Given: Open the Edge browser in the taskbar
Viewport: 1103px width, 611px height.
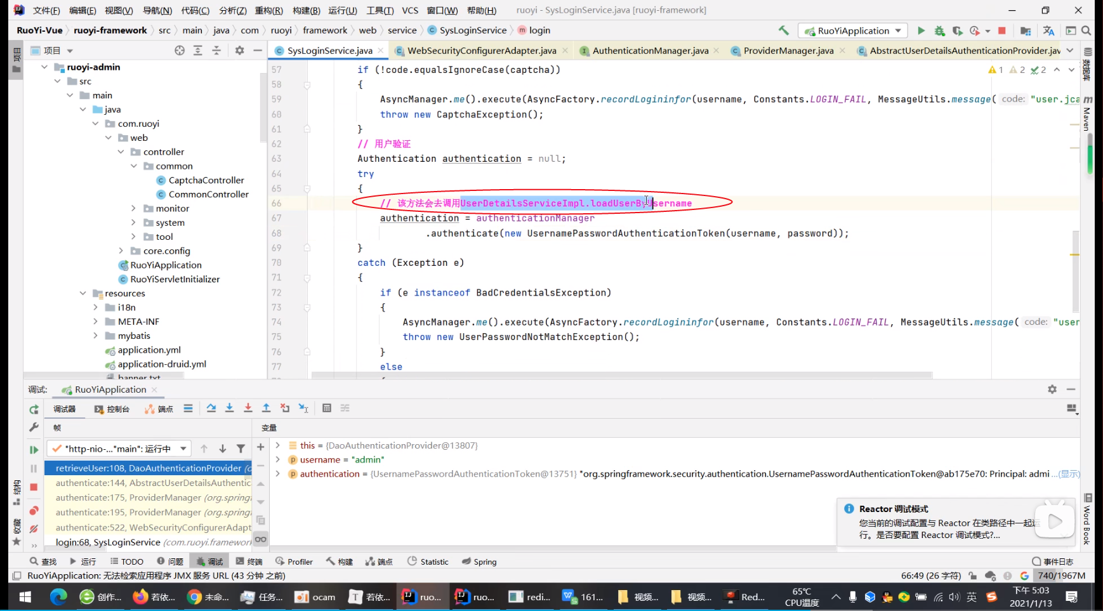Looking at the screenshot, I should pos(58,596).
